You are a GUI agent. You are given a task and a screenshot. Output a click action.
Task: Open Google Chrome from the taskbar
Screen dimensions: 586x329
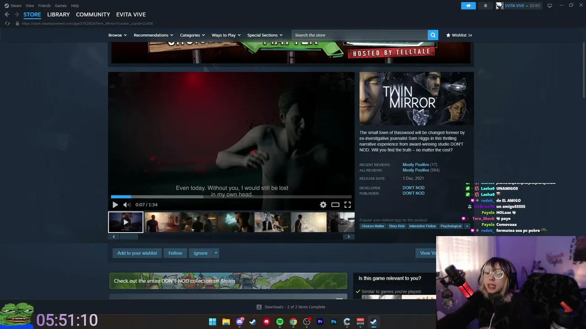click(293, 322)
